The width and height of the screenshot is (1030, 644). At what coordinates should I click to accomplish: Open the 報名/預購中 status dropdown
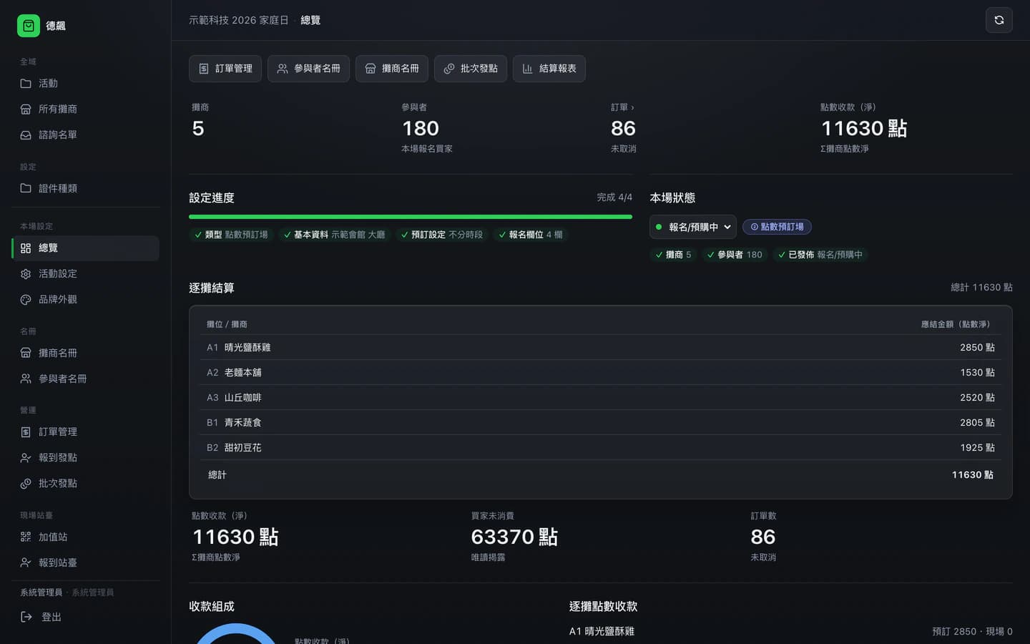[x=693, y=227]
